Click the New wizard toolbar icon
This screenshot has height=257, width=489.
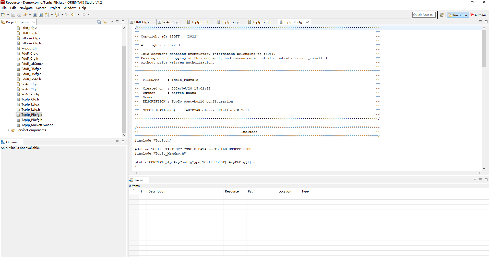[x=3, y=15]
